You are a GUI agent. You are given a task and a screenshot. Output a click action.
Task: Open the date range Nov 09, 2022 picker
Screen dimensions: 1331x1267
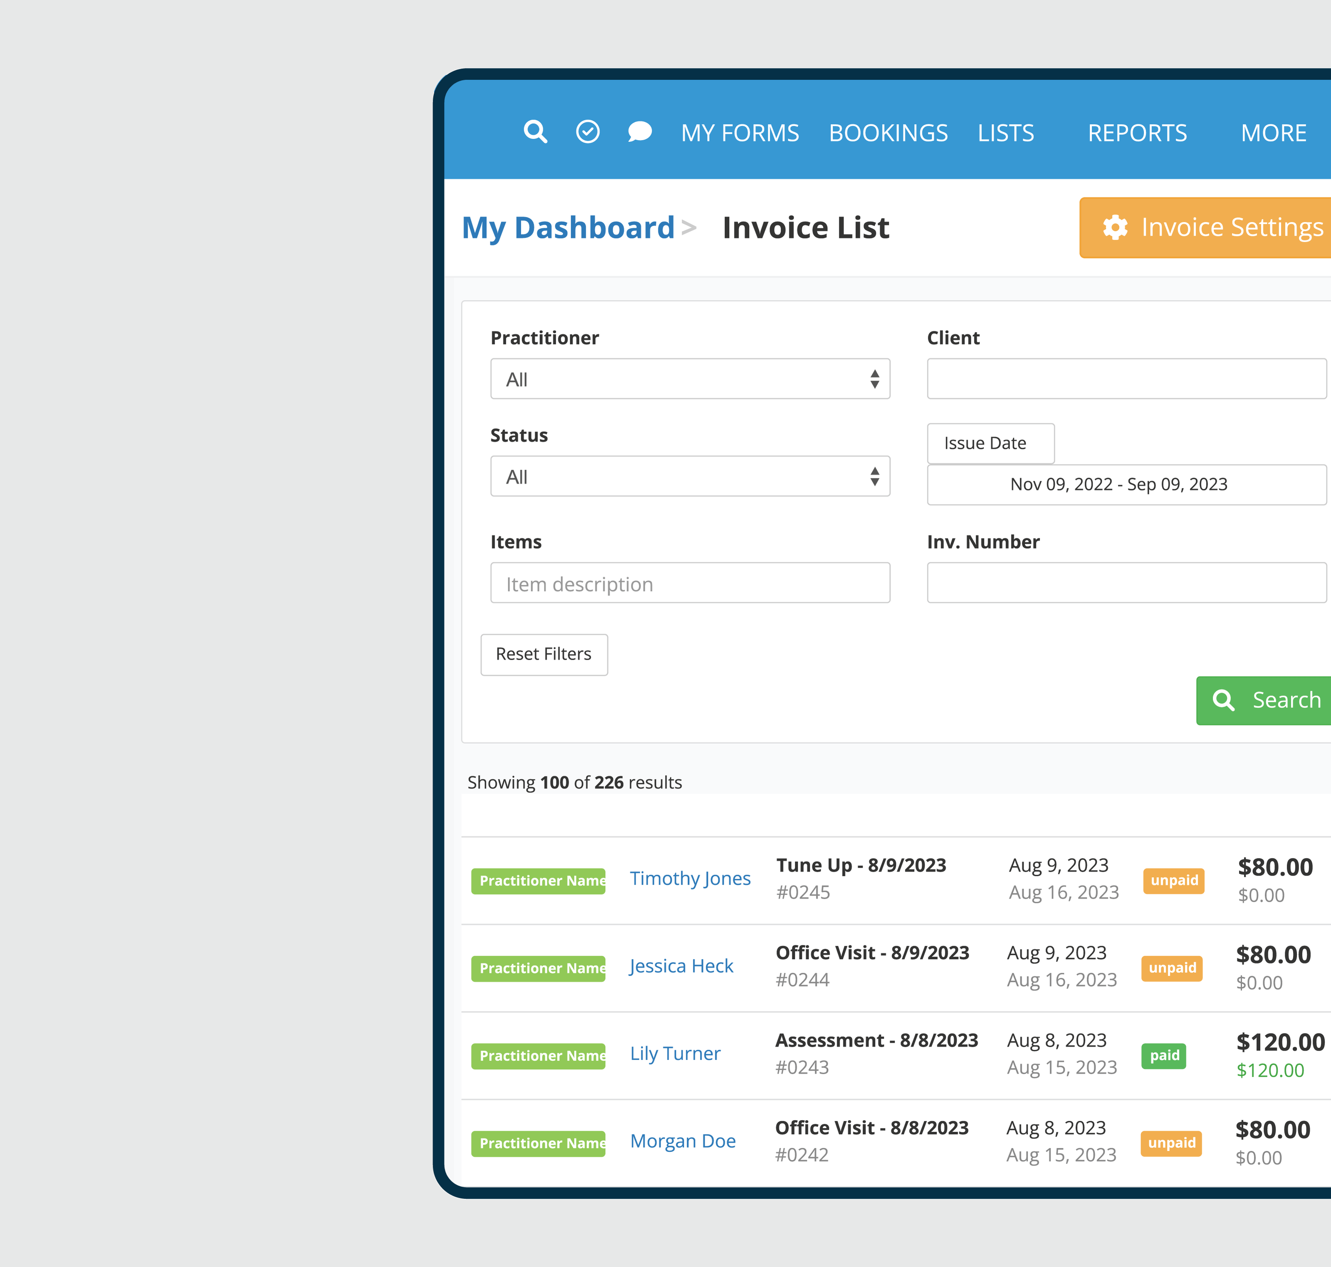click(x=1126, y=485)
